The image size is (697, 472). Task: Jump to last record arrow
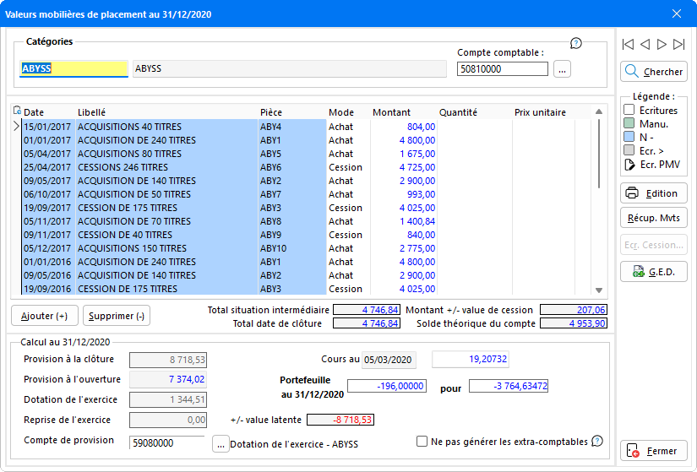(x=679, y=44)
